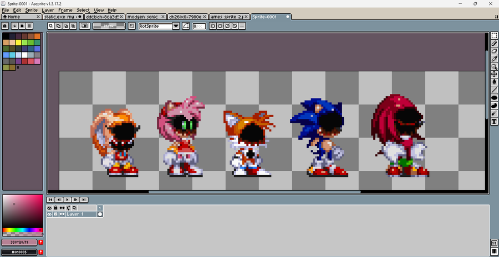Open the RotSprite rotation algorithm dropdown
Image resolution: width=499 pixels, height=257 pixels.
(176, 26)
